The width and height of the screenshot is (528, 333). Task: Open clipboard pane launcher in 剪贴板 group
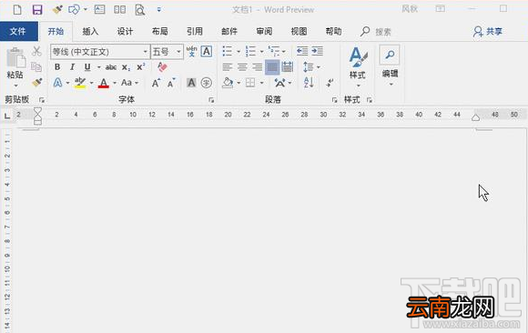[x=42, y=100]
